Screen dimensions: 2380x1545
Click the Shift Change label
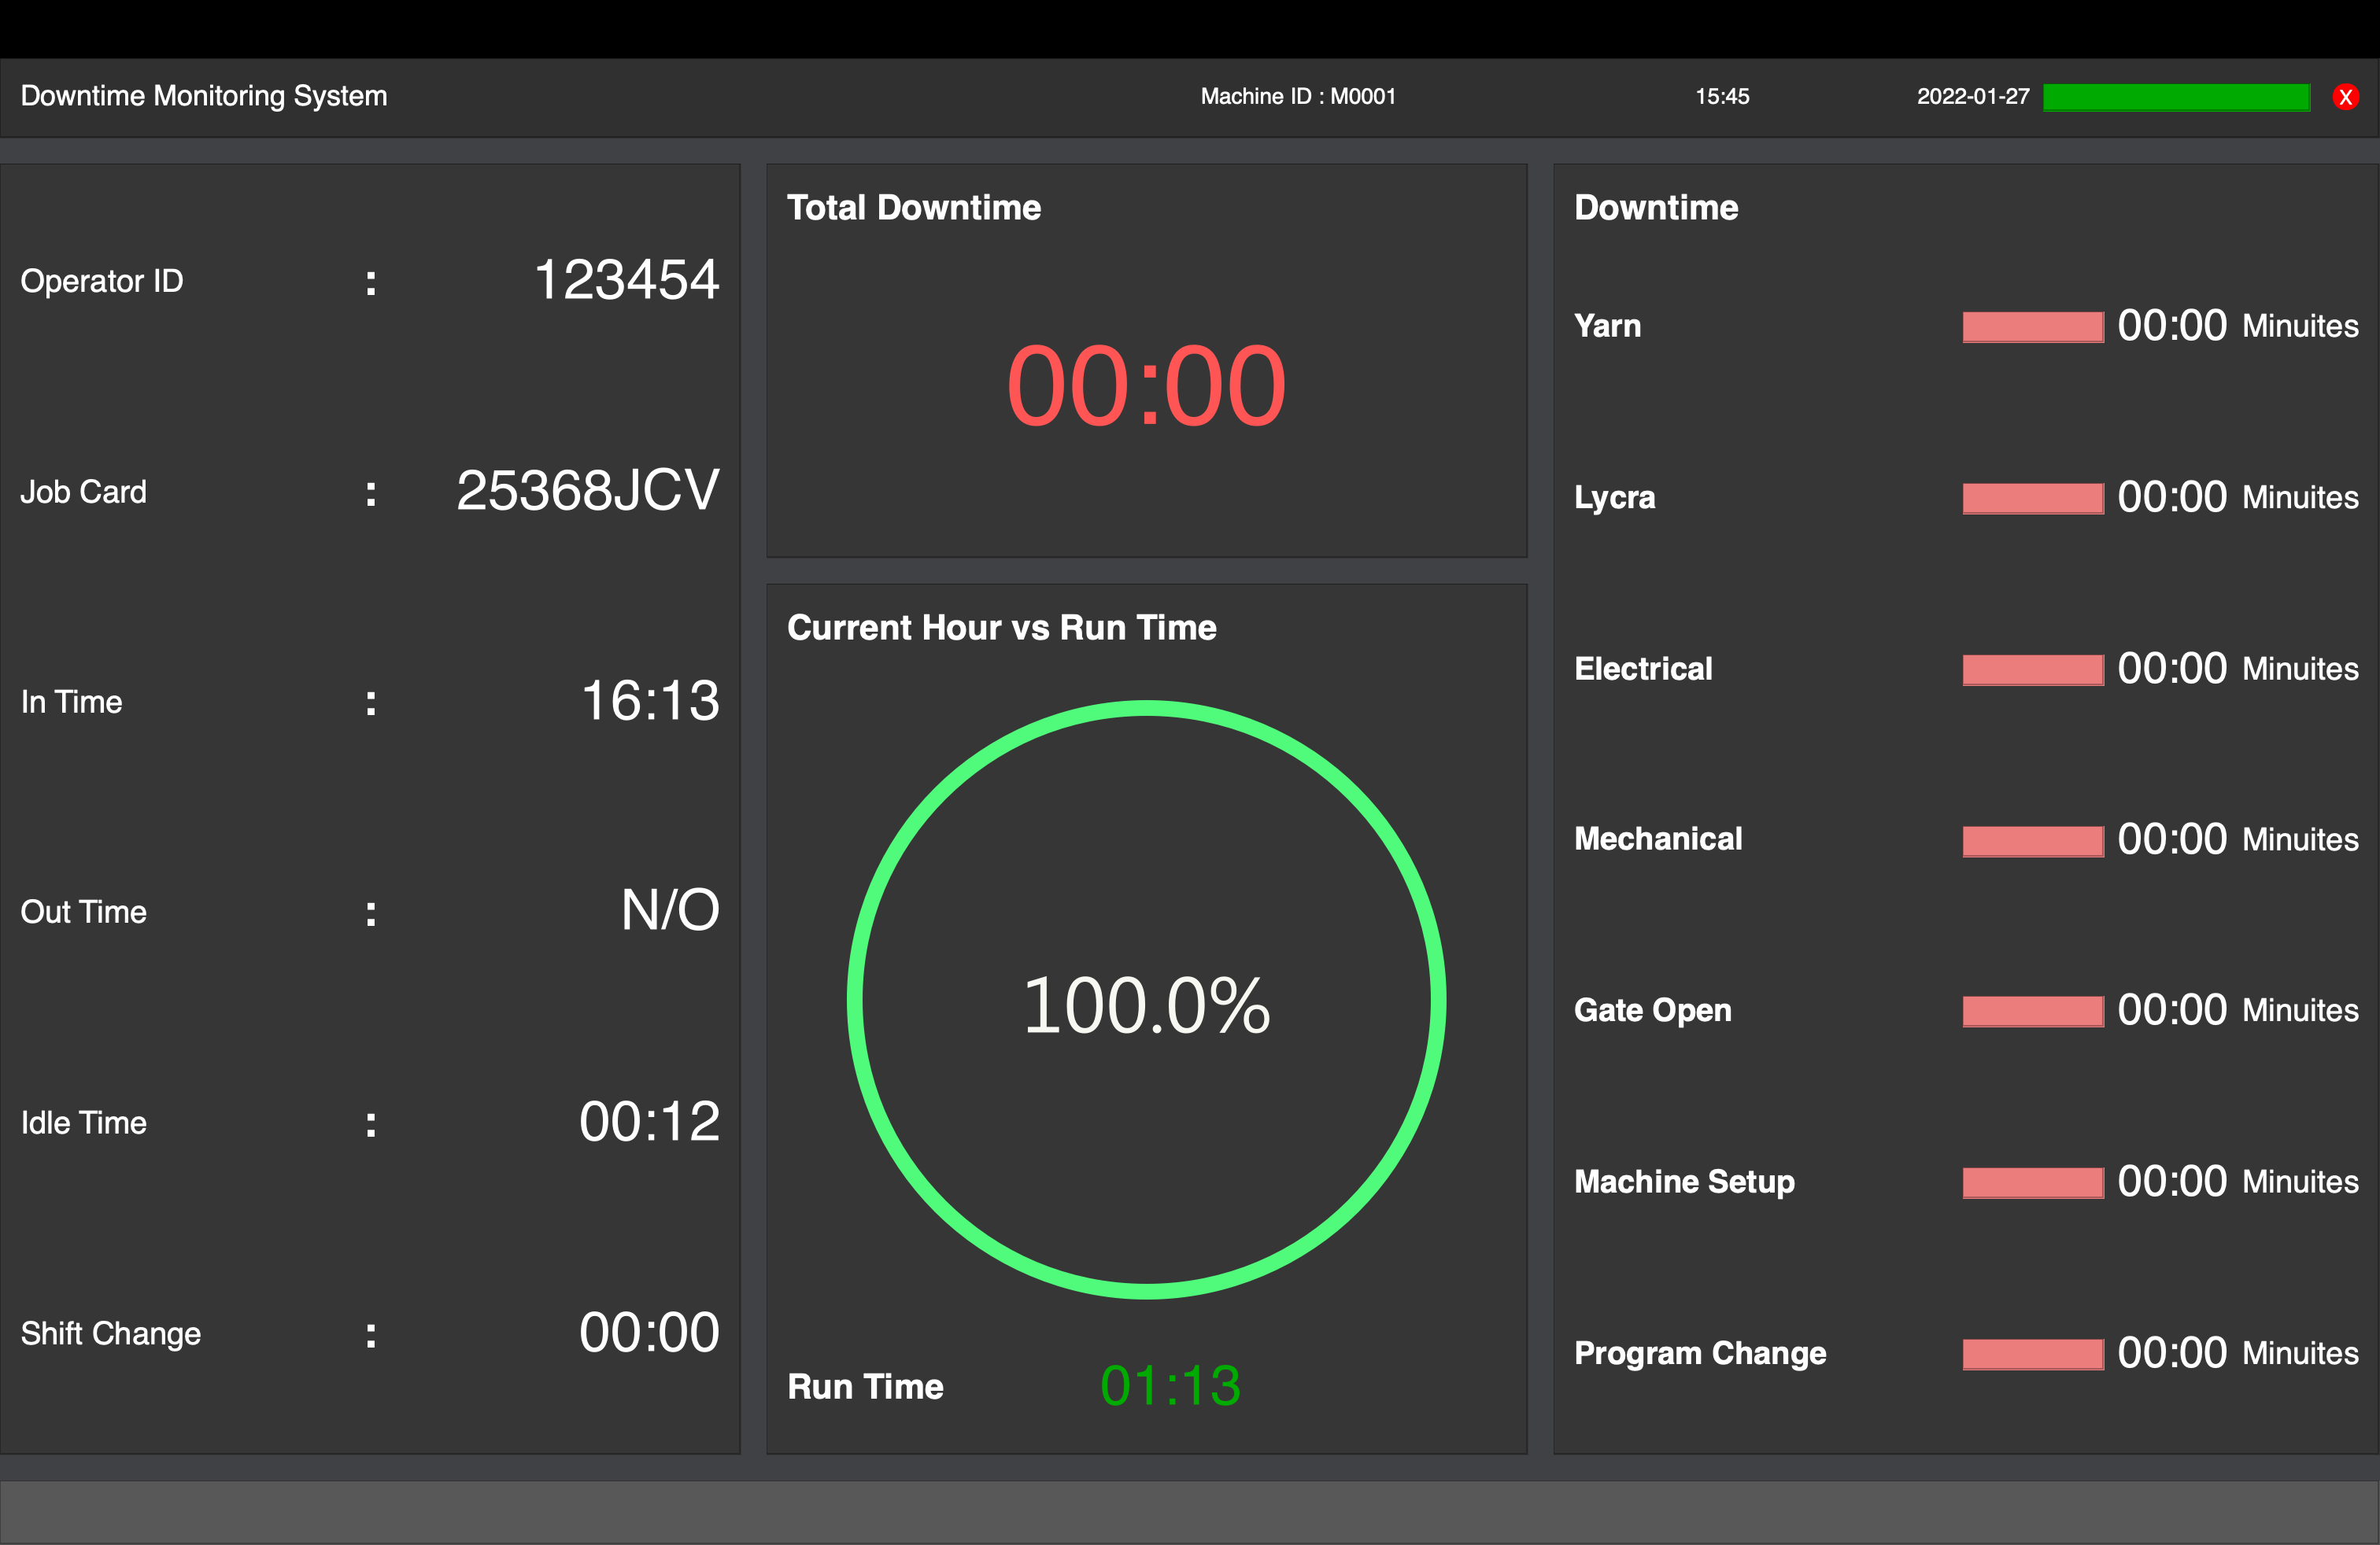[111, 1334]
